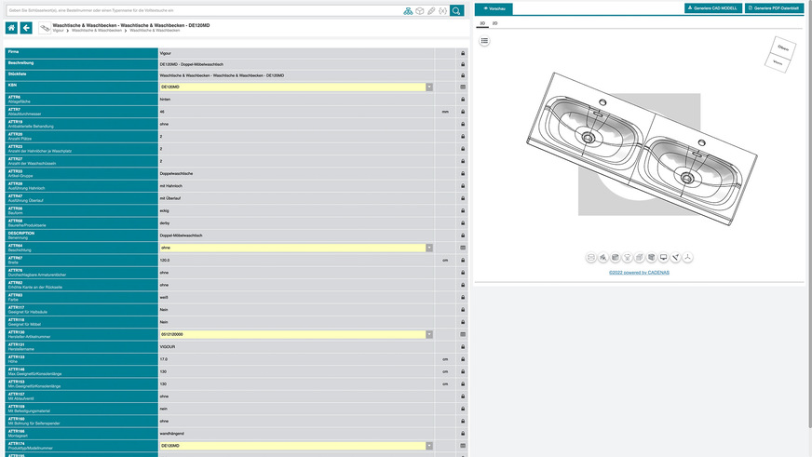Screen dimensions: 812x457
Task: Click the magnifier search button
Action: click(456, 10)
